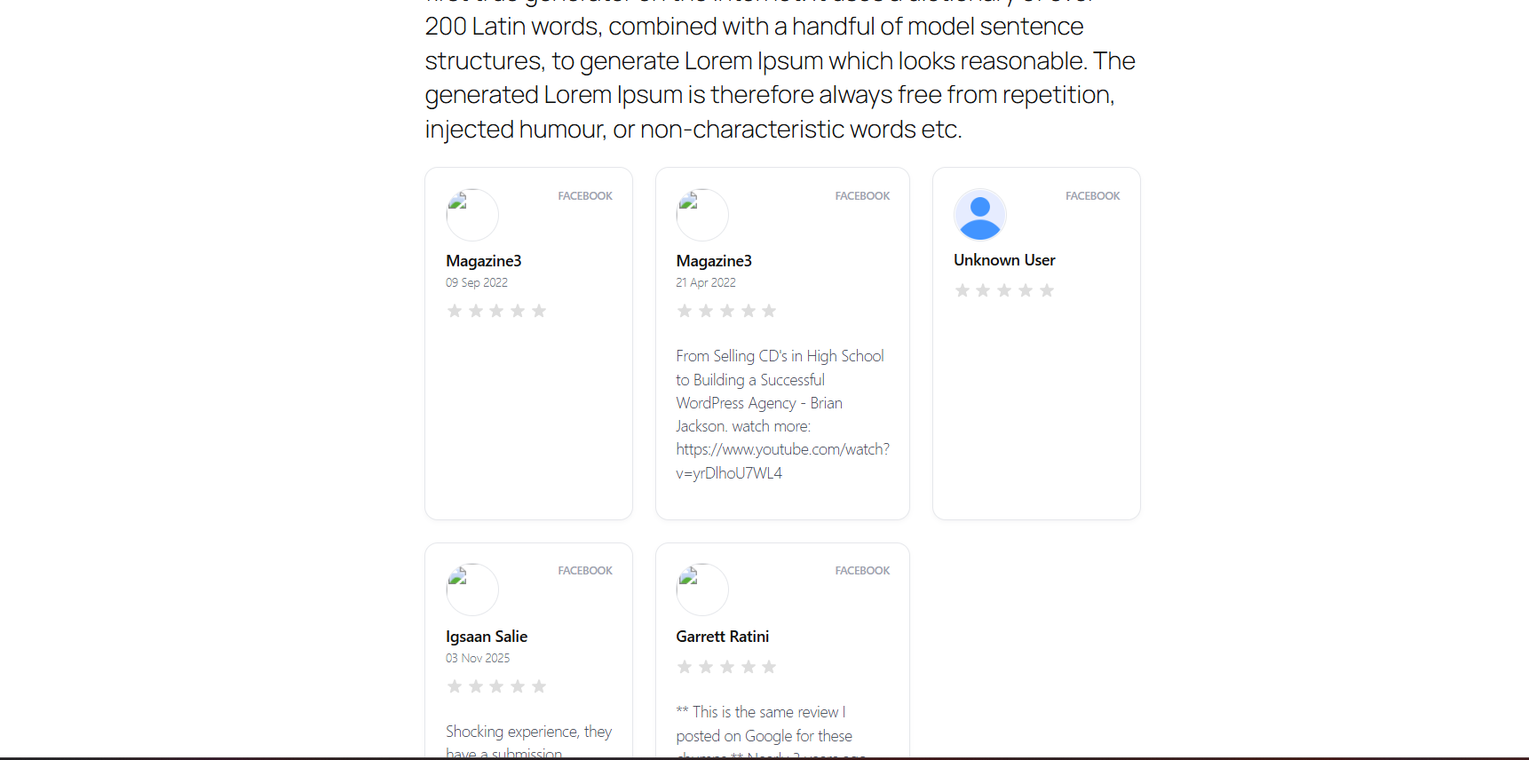Click the last star below 09 Sep 2022
The image size is (1529, 760).
click(539, 311)
